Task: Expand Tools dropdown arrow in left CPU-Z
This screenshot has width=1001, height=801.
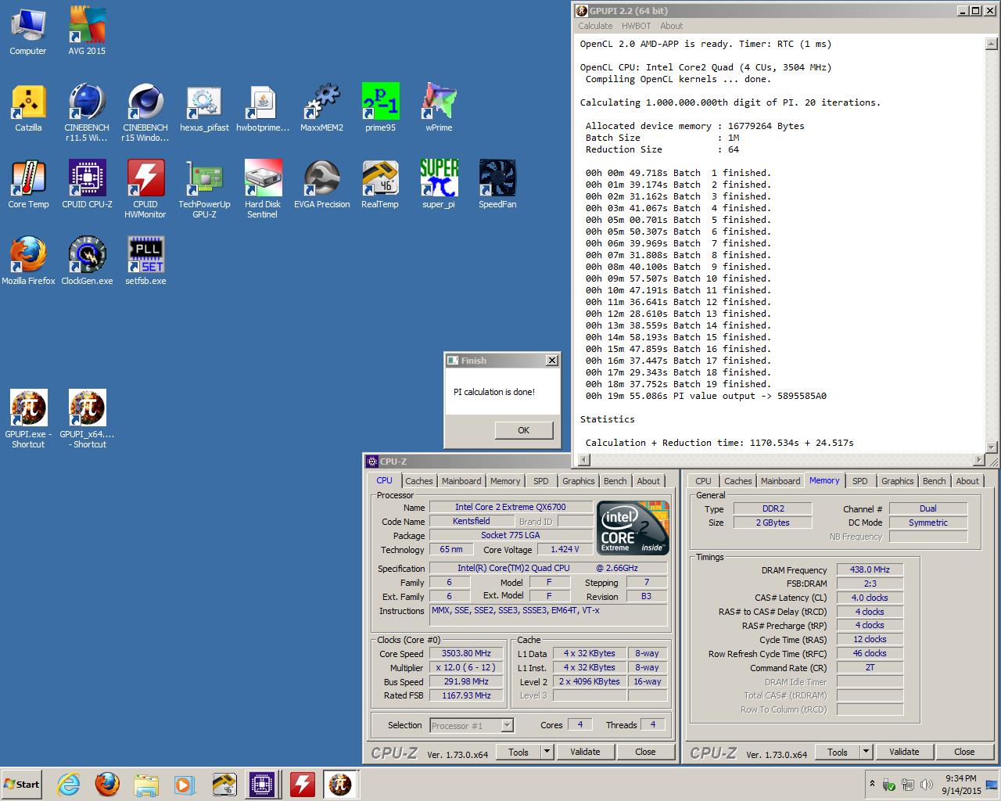Action: click(x=547, y=752)
